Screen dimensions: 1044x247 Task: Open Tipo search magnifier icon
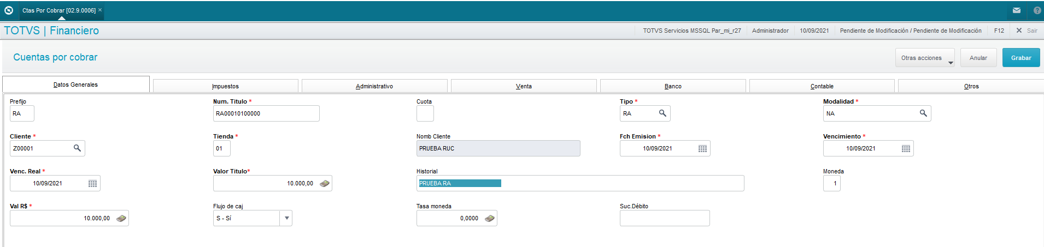point(662,113)
